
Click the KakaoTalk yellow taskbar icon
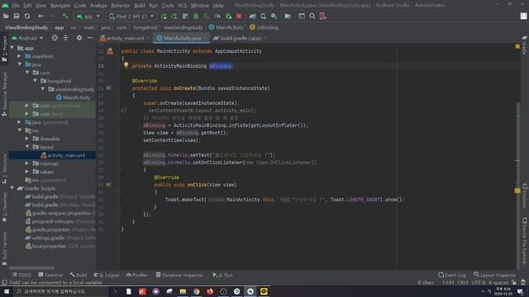click(x=264, y=291)
